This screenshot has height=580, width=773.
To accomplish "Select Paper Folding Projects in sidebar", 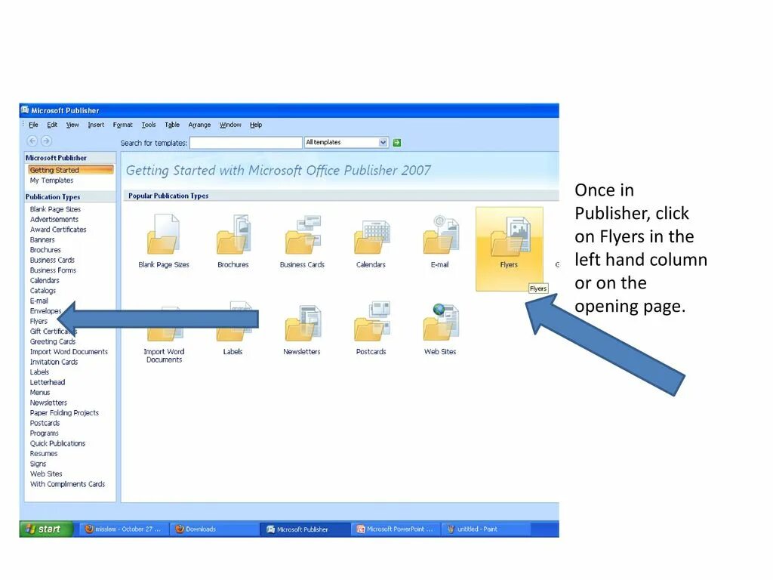I will pyautogui.click(x=65, y=413).
